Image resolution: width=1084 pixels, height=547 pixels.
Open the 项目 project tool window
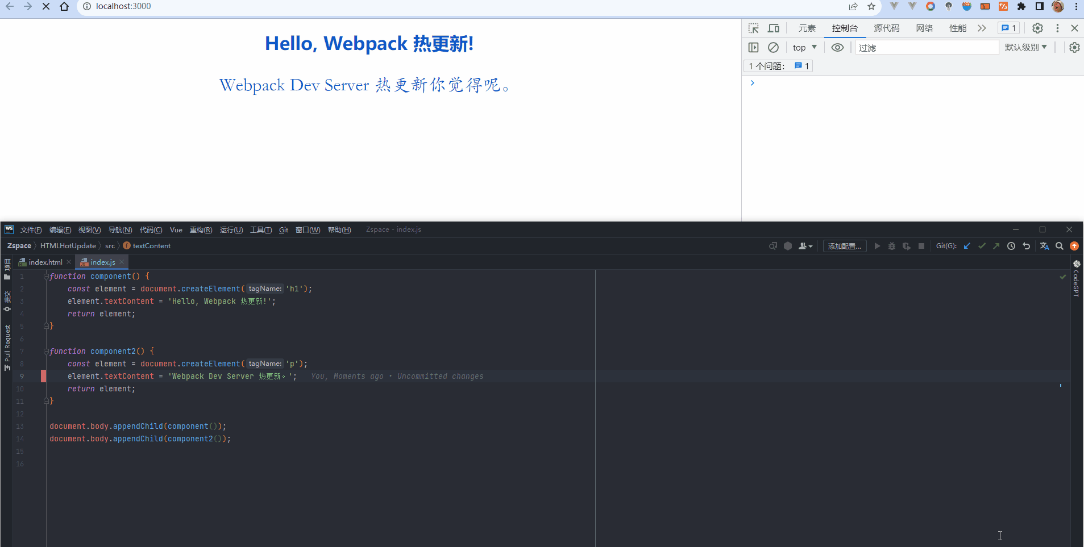coord(7,269)
